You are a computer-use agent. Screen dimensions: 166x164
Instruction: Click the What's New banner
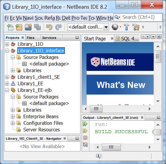point(120,85)
